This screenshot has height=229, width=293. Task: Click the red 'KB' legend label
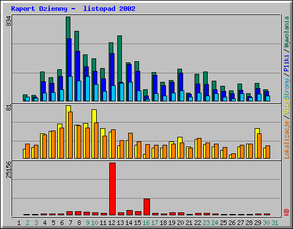coord(287,212)
